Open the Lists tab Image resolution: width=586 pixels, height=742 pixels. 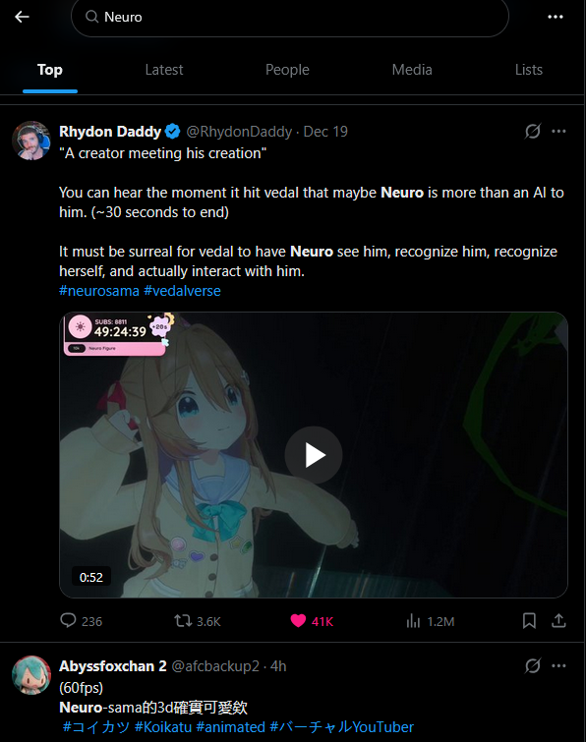click(x=529, y=70)
